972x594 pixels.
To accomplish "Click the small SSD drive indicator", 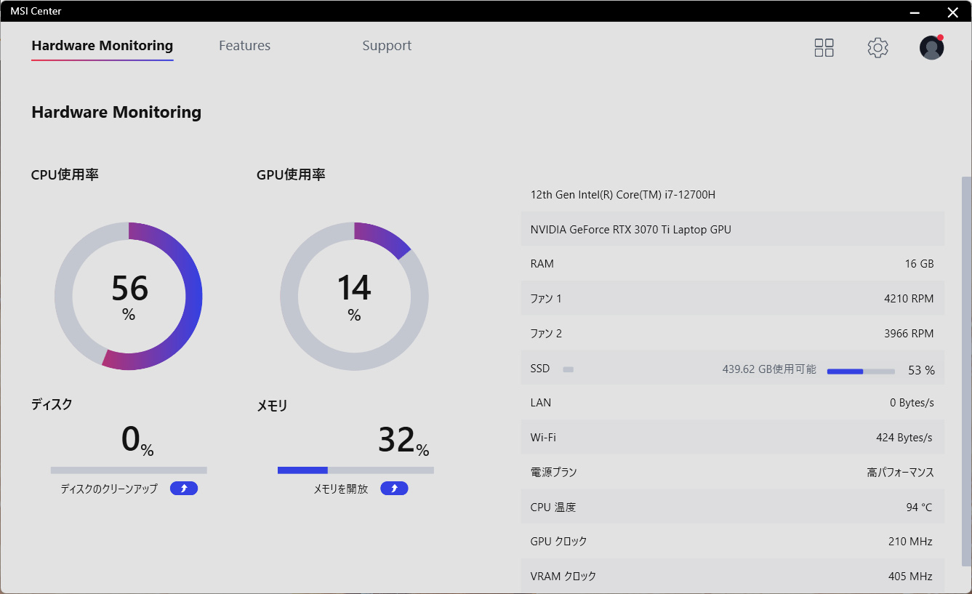I will coord(569,369).
